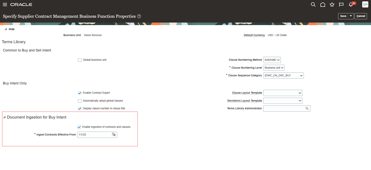Click the Business Unit label
Viewport: 371px width, 170px height.
tap(72, 35)
